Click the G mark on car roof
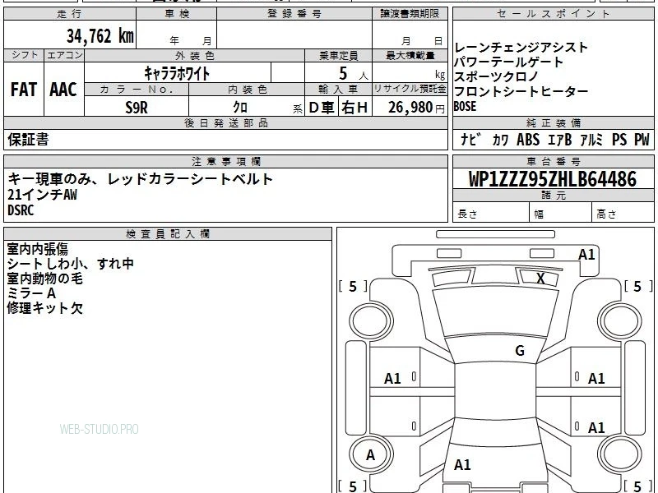Screen dimensions: 658x493 click(x=520, y=351)
